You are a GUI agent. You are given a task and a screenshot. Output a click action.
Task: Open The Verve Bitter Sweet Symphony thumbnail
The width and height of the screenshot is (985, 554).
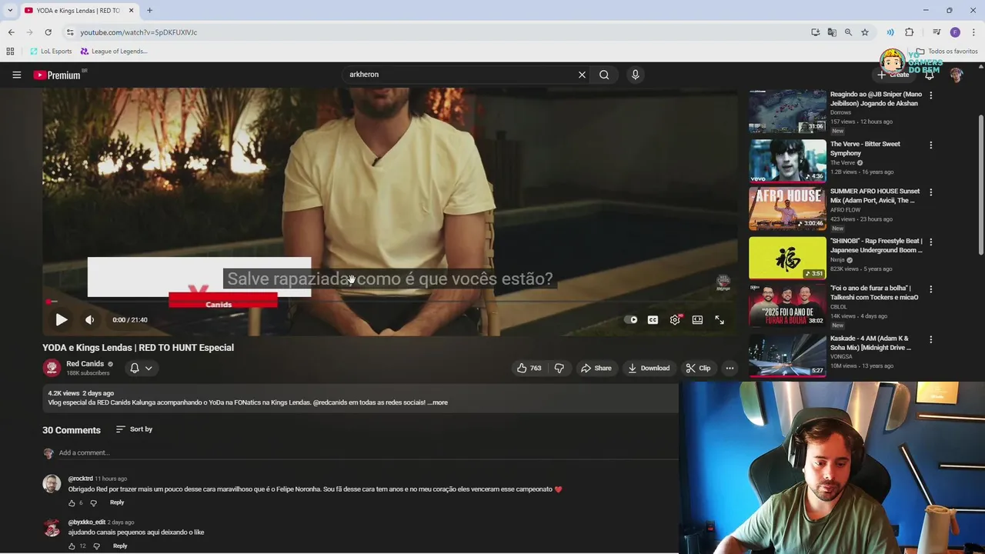[787, 161]
